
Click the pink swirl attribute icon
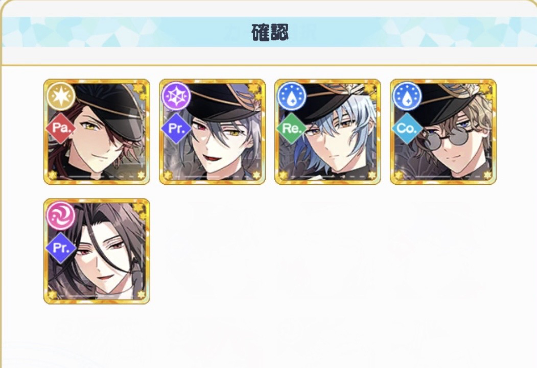(x=61, y=215)
